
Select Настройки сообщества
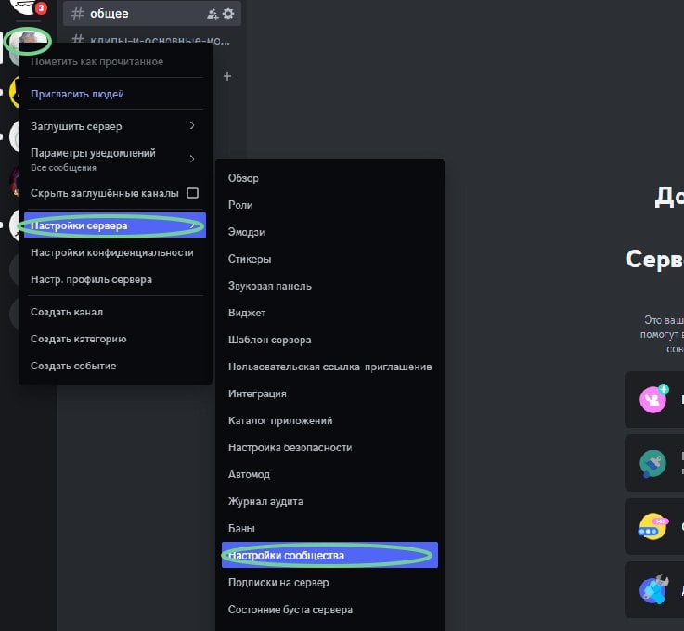click(329, 555)
